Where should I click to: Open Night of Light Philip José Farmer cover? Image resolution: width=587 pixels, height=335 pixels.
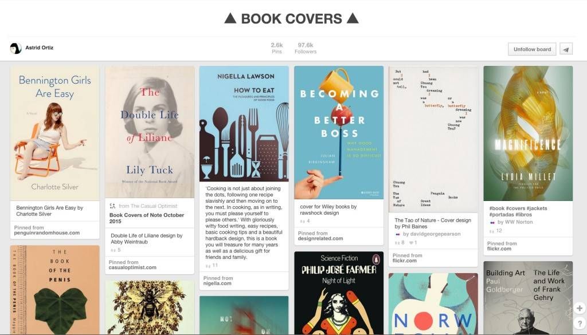point(339,293)
